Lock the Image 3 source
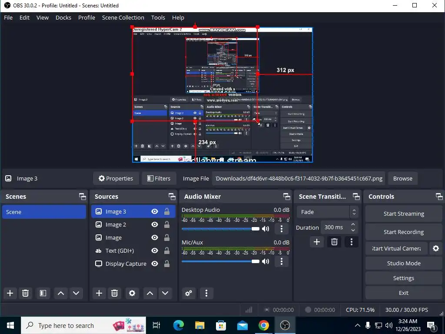445x334 pixels. pyautogui.click(x=167, y=212)
